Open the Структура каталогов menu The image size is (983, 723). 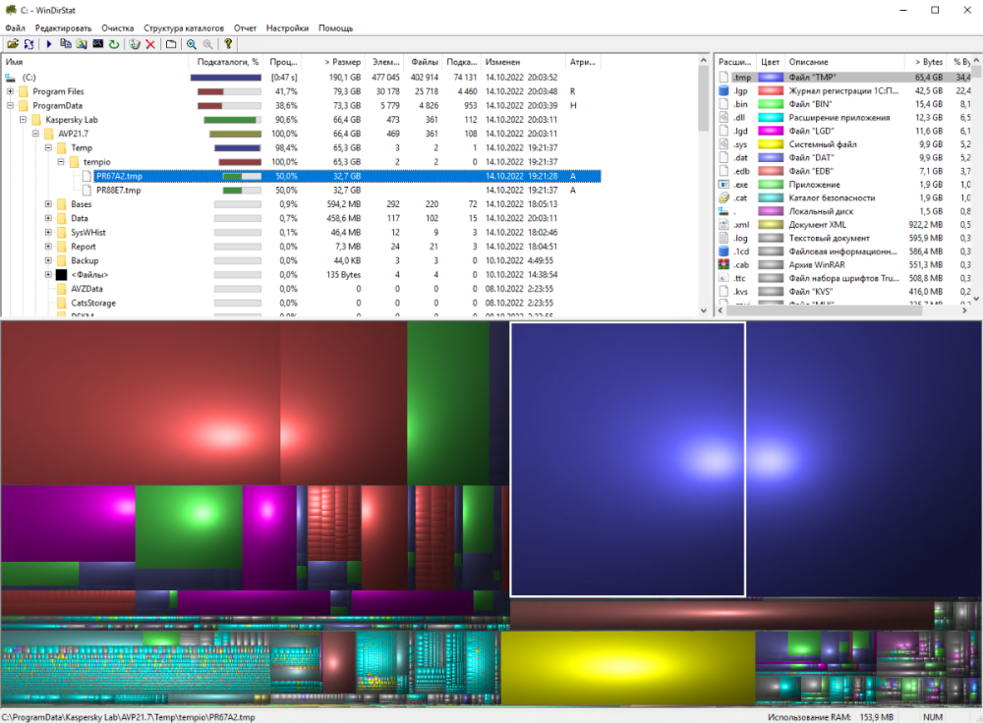(x=184, y=28)
